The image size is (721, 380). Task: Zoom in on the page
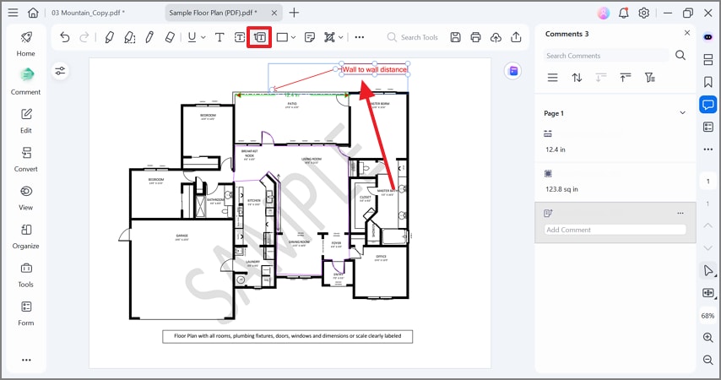[x=708, y=337]
